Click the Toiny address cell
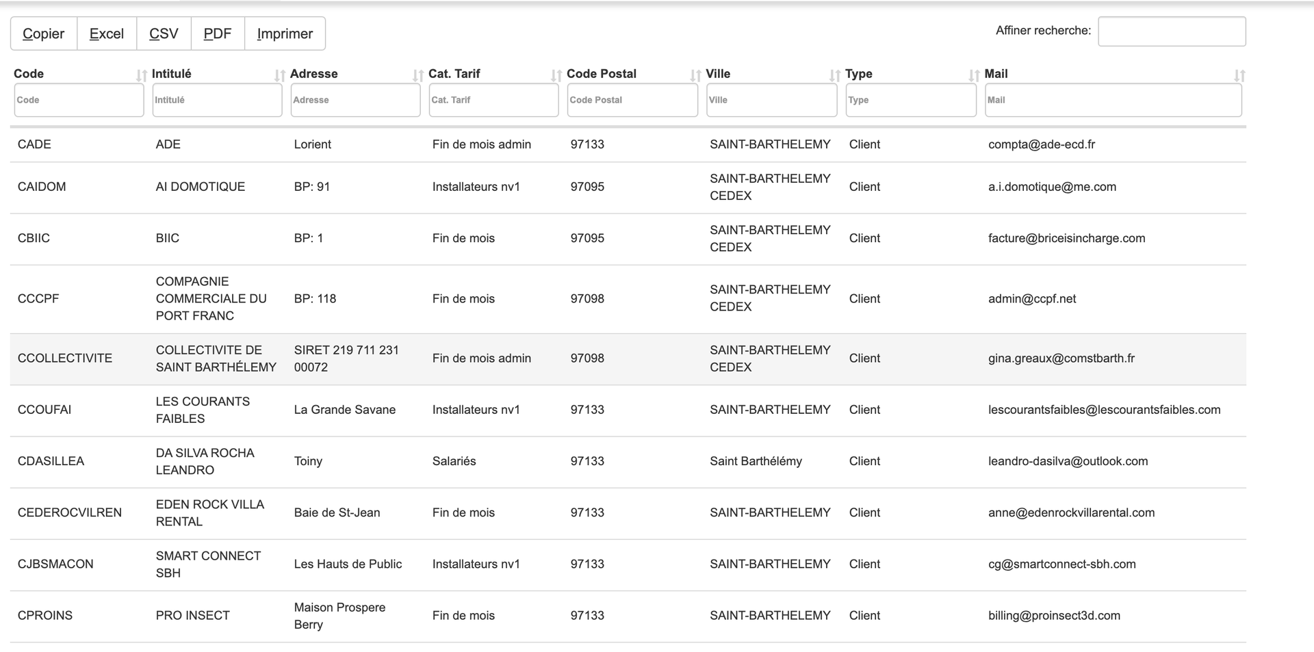This screenshot has height=652, width=1314. [308, 461]
